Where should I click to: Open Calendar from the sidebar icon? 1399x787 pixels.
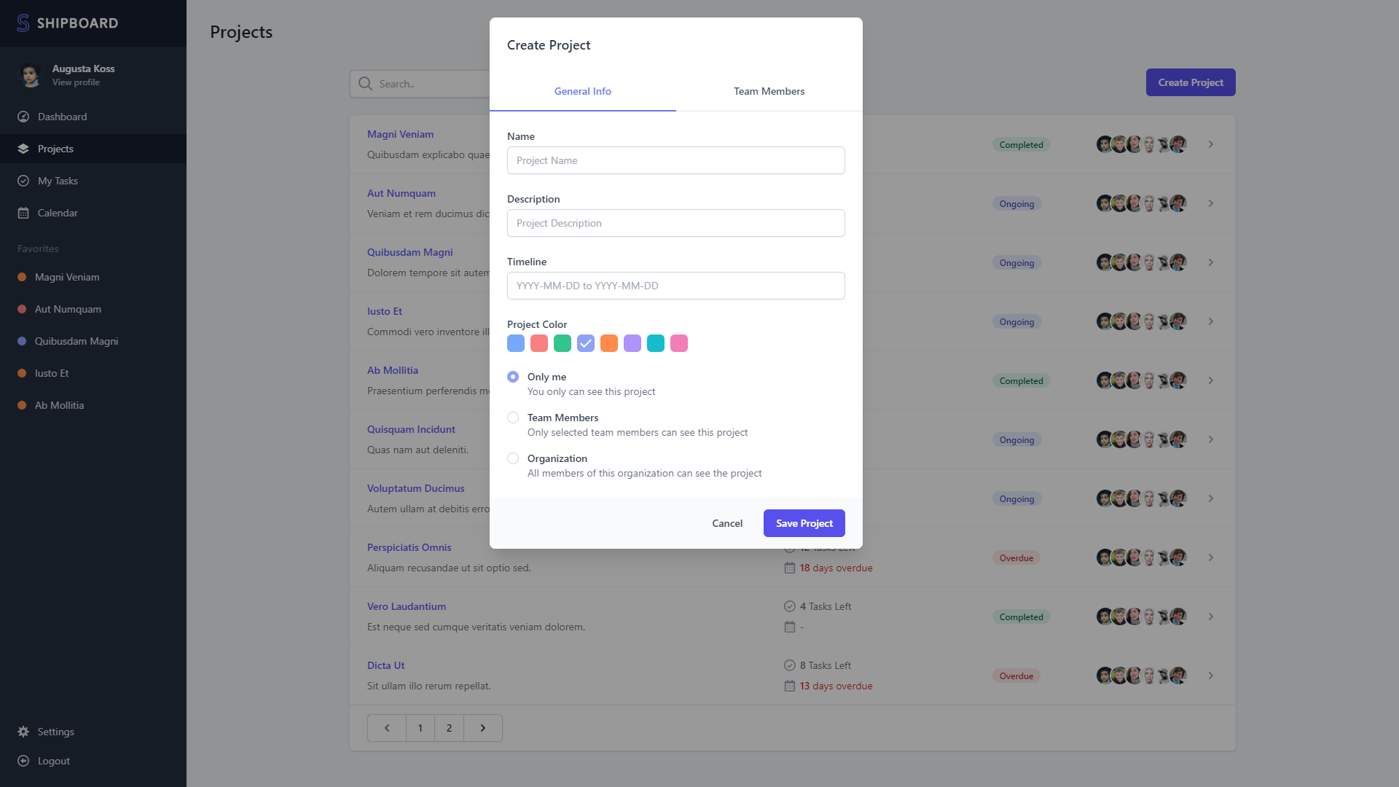[23, 213]
